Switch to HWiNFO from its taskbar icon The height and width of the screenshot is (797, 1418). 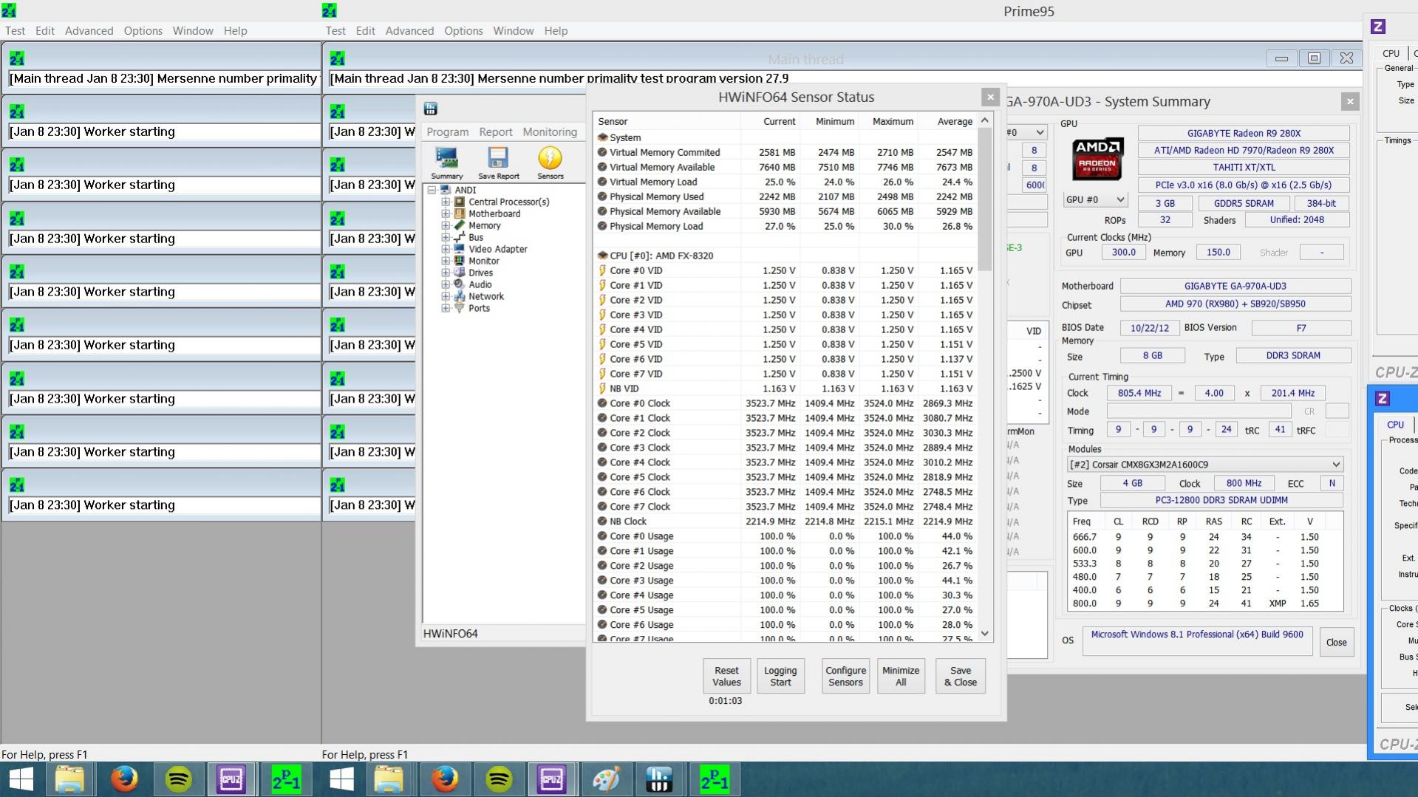click(659, 779)
